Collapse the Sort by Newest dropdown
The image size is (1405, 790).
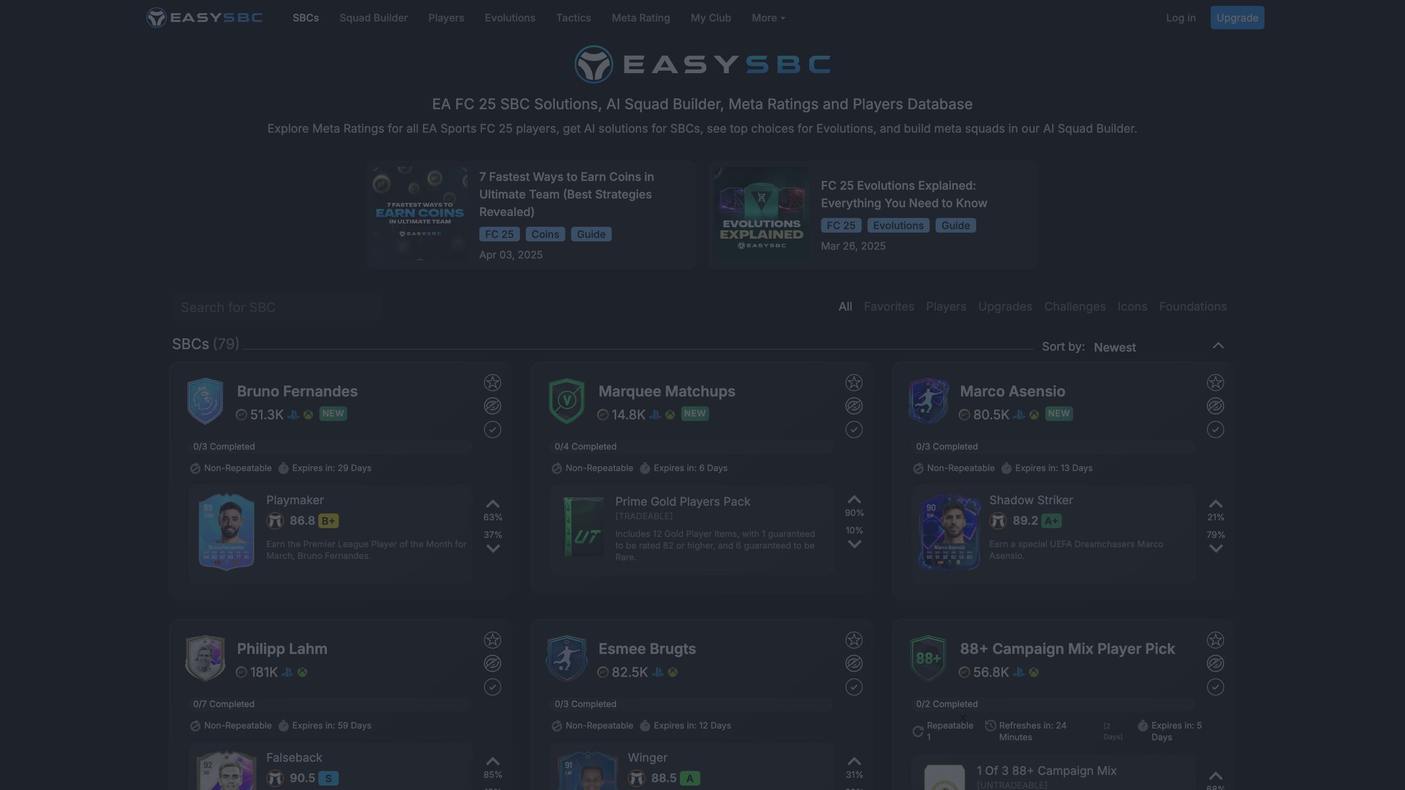[1218, 346]
